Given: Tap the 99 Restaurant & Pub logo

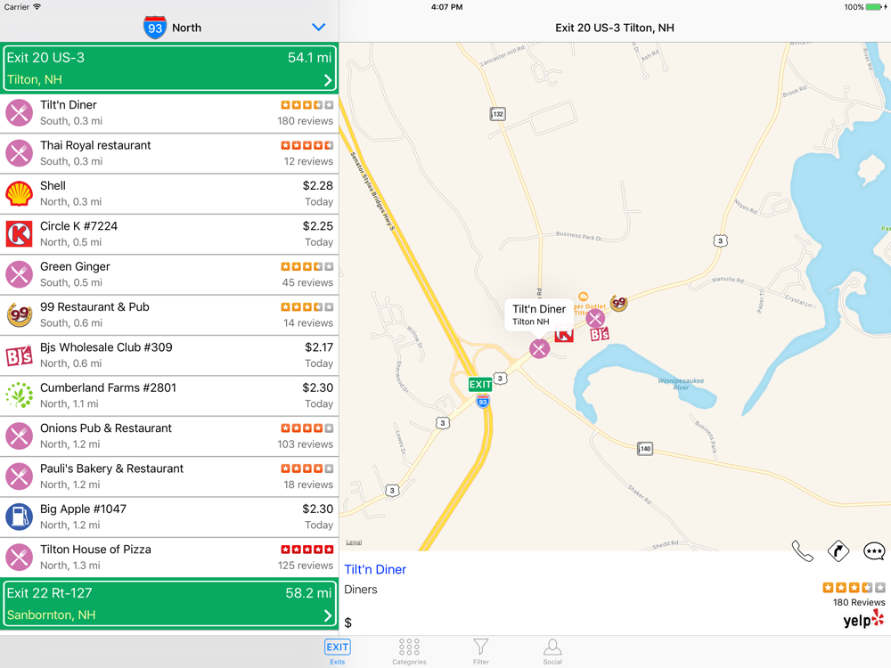Looking at the screenshot, I should pos(20,314).
